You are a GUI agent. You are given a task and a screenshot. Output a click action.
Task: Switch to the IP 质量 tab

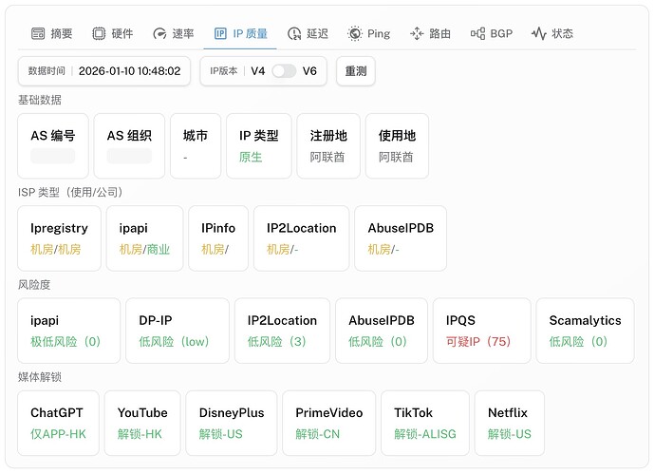[x=241, y=33]
